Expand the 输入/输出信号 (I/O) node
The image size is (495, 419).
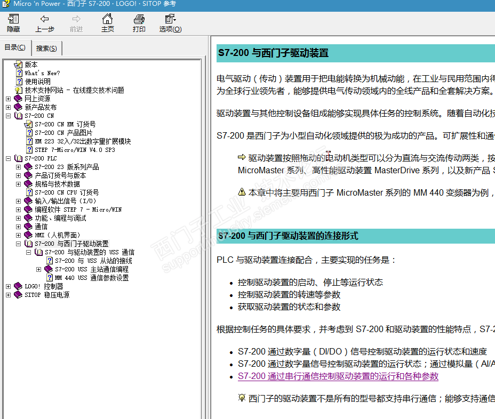[x=18, y=201]
